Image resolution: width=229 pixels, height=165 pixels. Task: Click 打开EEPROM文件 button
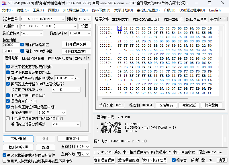coord(76,52)
